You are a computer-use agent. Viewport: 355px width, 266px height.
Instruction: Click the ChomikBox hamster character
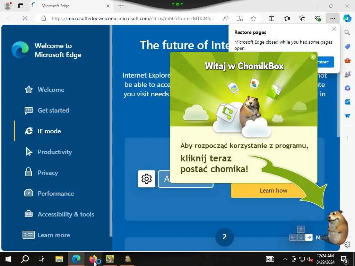point(337,227)
